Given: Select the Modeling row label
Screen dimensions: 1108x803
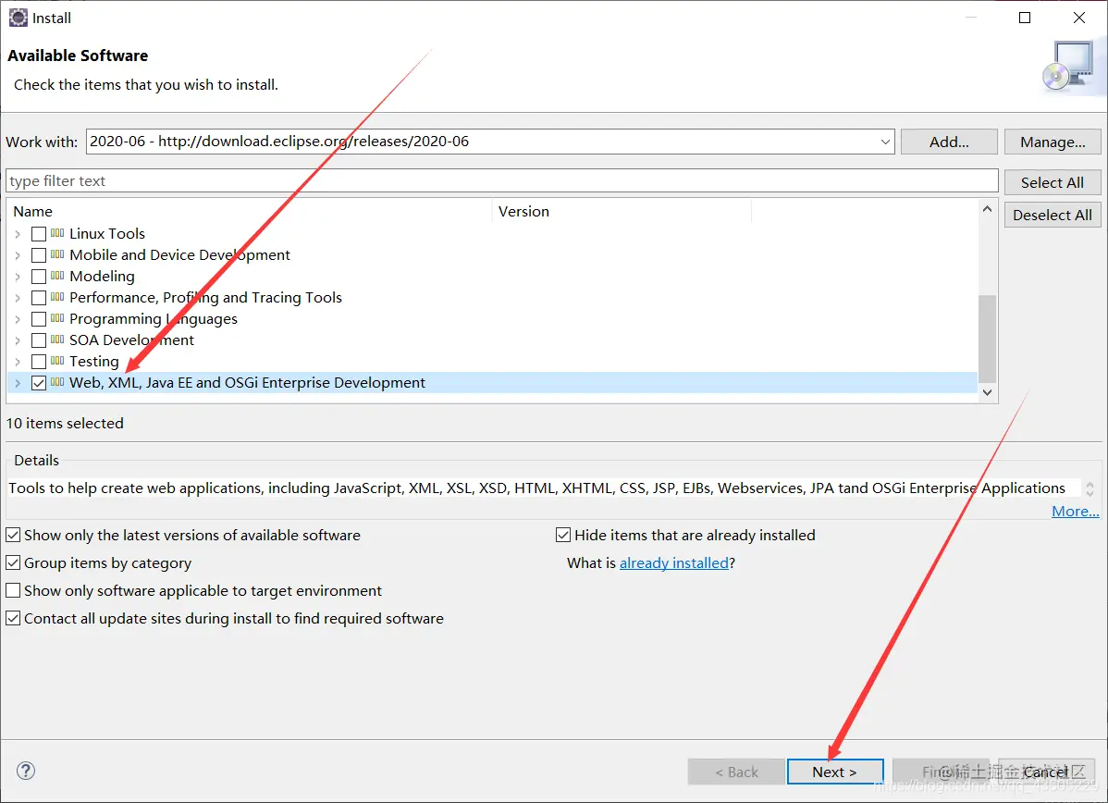Looking at the screenshot, I should (102, 277).
